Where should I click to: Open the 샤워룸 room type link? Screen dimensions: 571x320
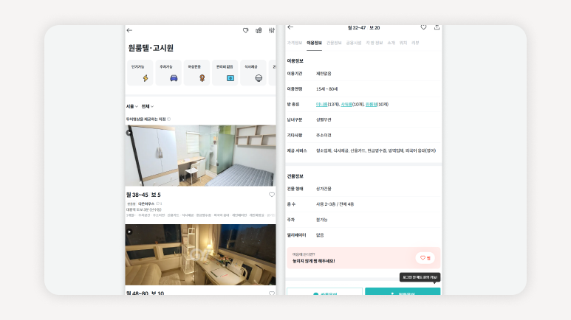(x=346, y=105)
